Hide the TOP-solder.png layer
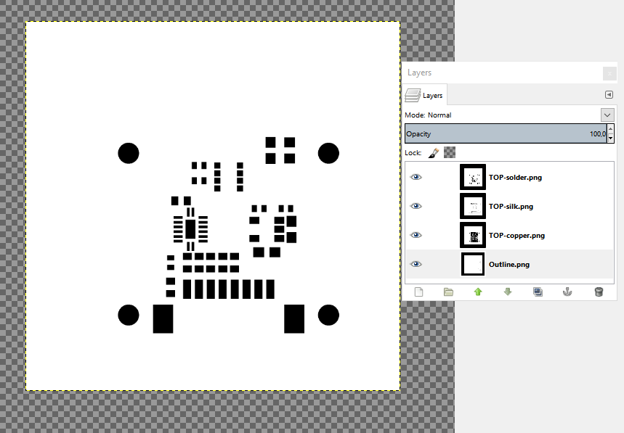 coord(416,177)
